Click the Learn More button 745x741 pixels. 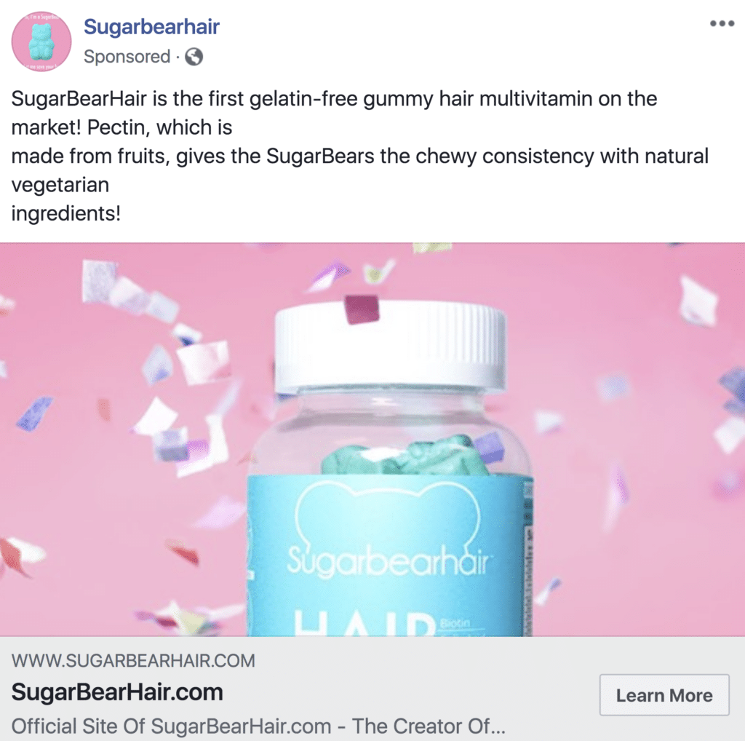(x=664, y=695)
